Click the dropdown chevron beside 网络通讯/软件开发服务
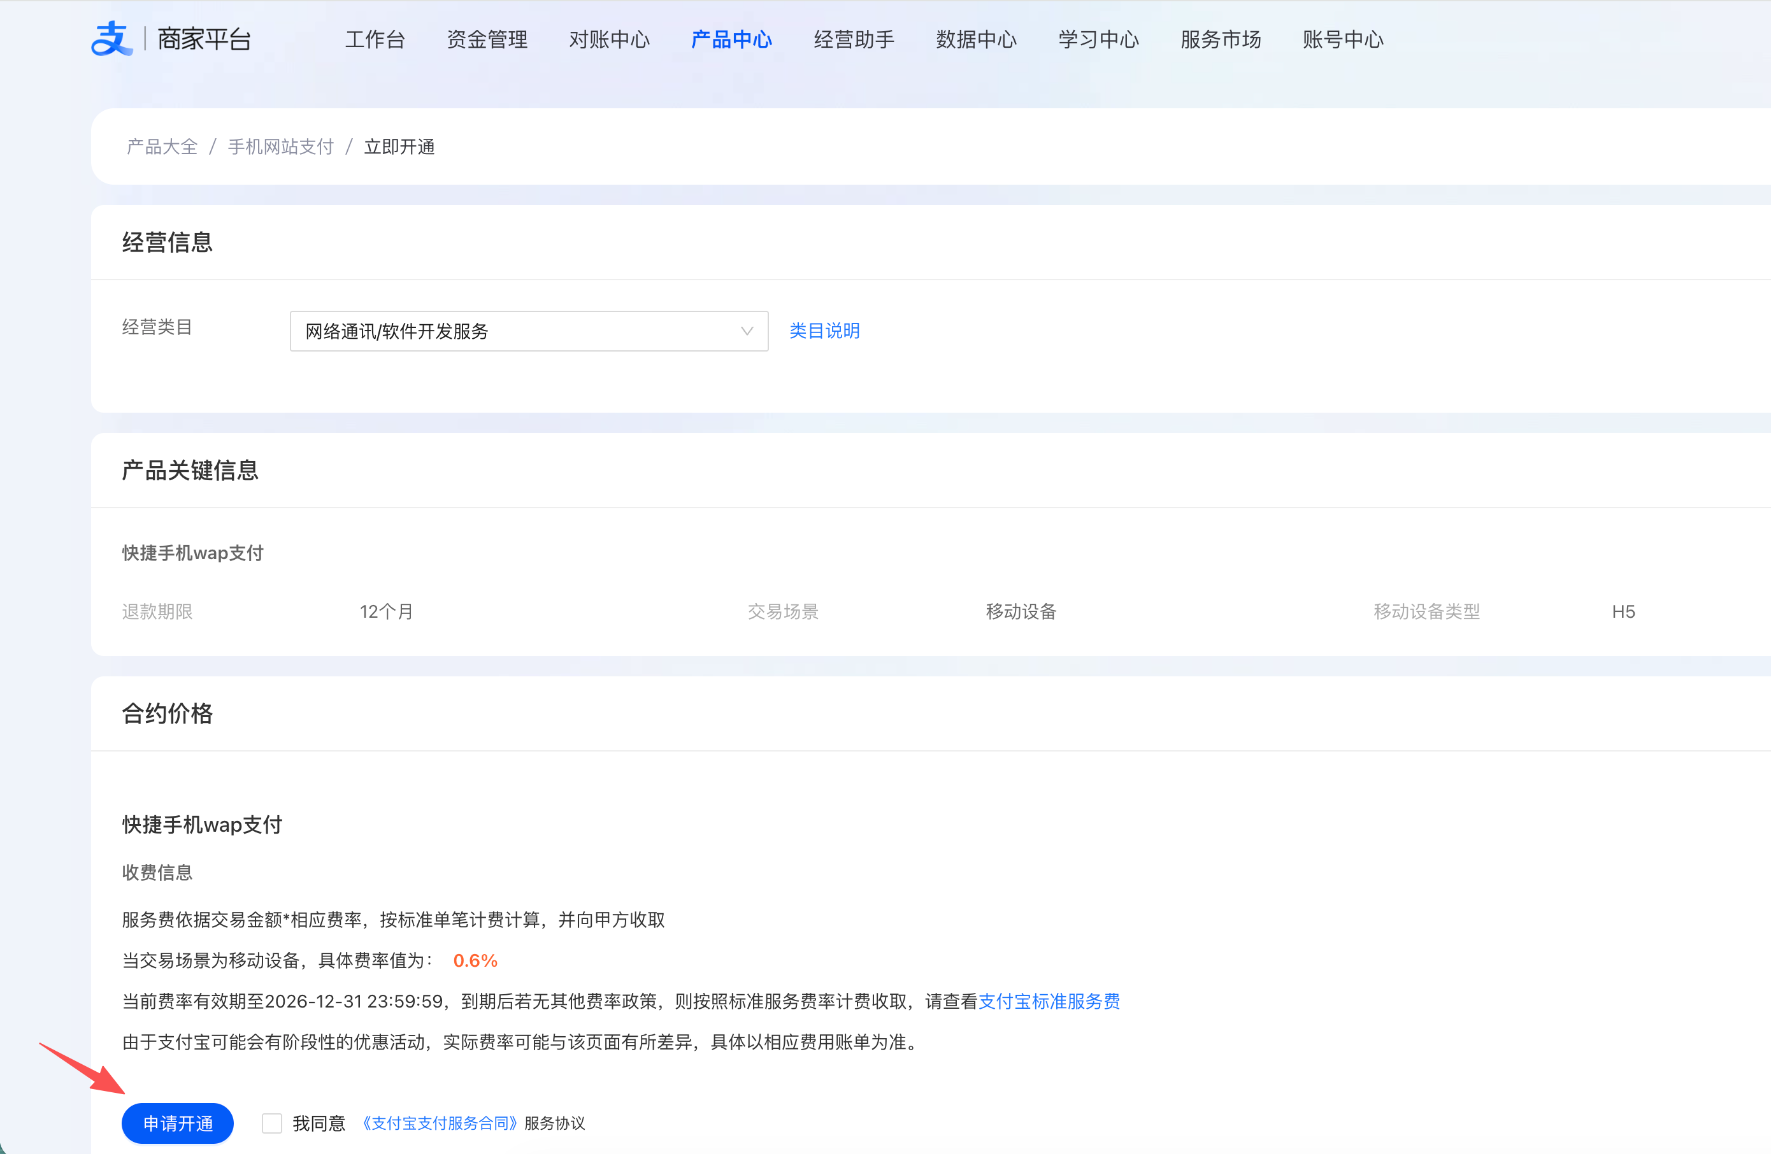The image size is (1771, 1154). pos(747,331)
